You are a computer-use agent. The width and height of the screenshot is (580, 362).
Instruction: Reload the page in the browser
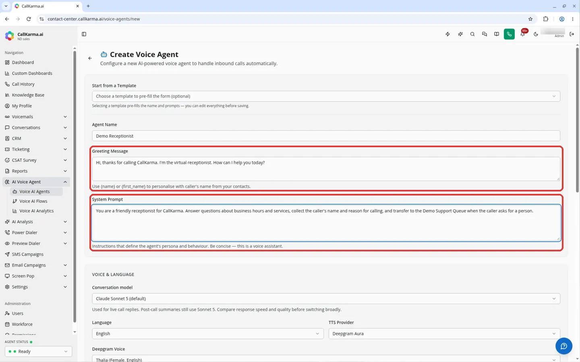[x=29, y=19]
